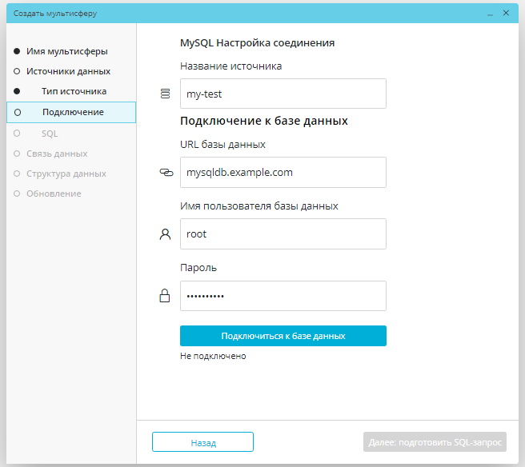This screenshot has height=467, width=525.
Task: Click the user icon beside username field
Action: 165,234
